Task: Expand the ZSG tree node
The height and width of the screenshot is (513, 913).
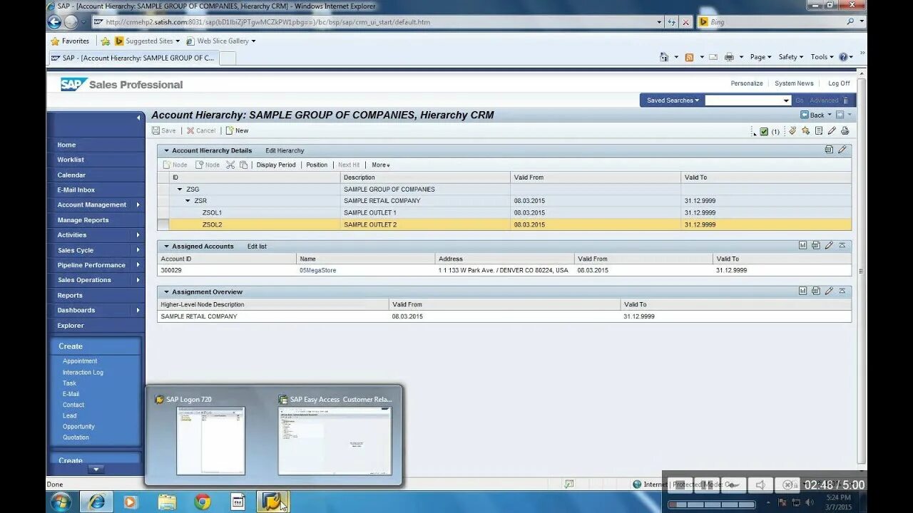Action: 179,189
